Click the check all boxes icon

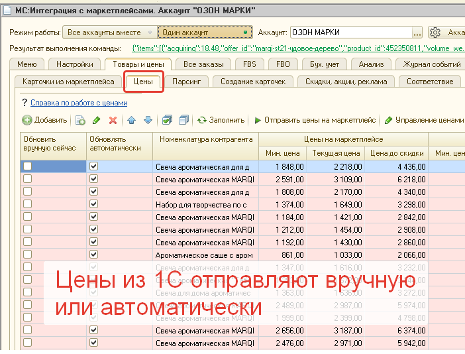[x=168, y=120]
